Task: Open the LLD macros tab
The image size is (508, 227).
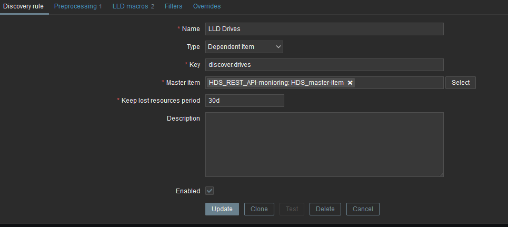Action: [133, 6]
